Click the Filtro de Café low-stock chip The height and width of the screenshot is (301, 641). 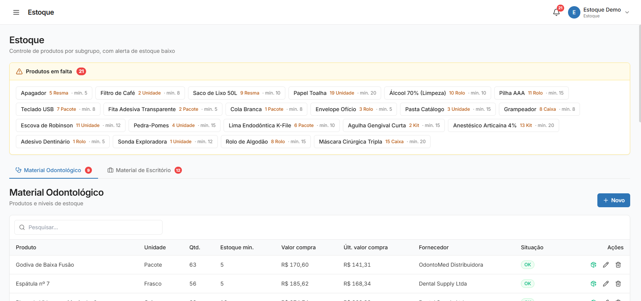tap(140, 93)
